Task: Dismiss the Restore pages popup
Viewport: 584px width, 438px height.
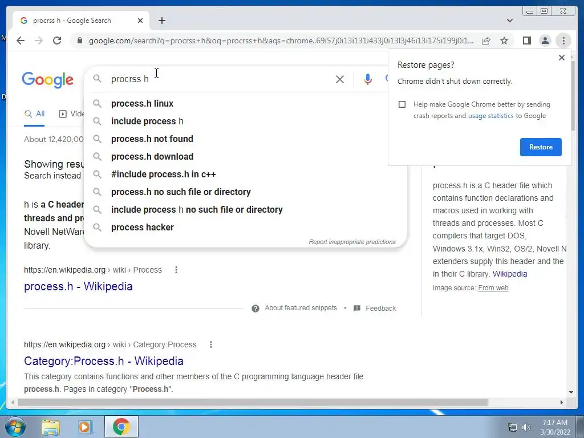Action: (x=562, y=58)
